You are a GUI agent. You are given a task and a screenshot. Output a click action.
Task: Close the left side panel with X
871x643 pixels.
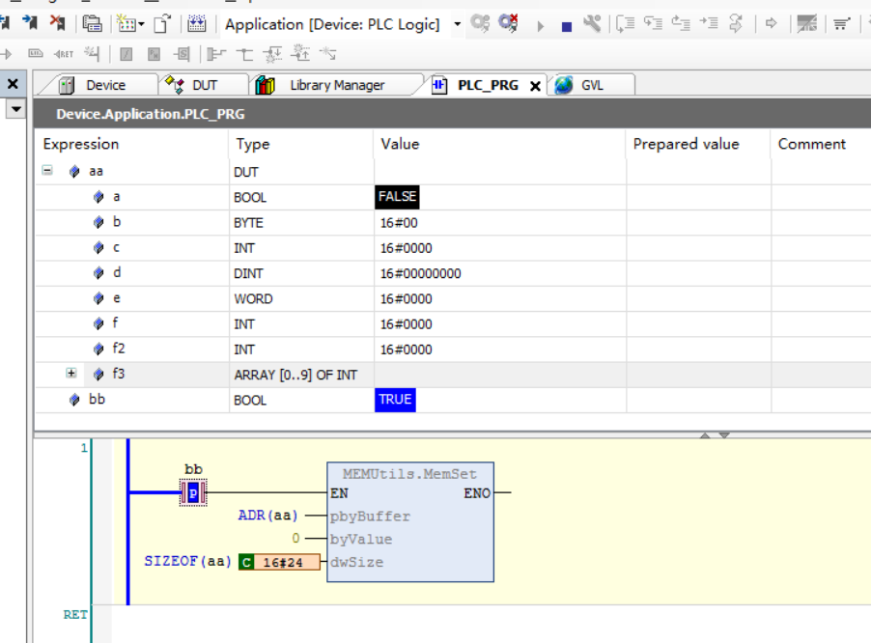click(13, 84)
